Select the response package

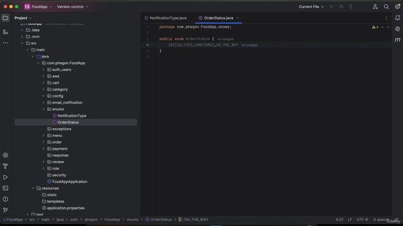click(x=60, y=155)
